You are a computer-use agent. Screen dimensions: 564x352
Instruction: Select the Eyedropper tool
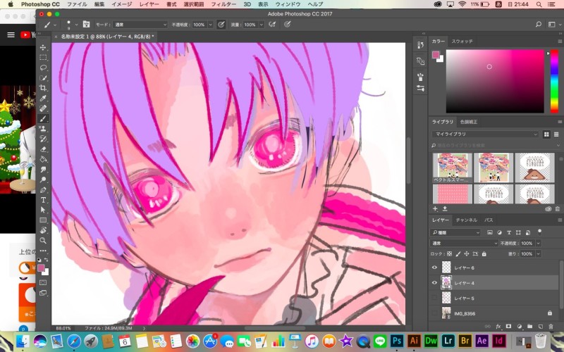point(43,98)
